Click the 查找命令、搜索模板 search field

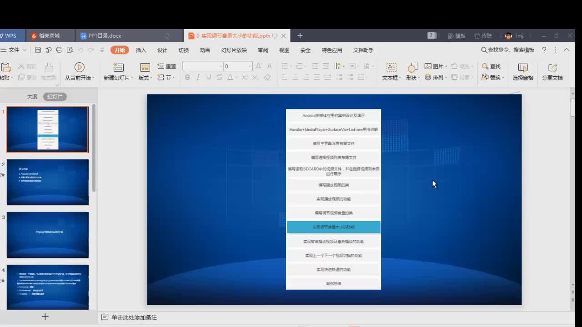pos(507,50)
